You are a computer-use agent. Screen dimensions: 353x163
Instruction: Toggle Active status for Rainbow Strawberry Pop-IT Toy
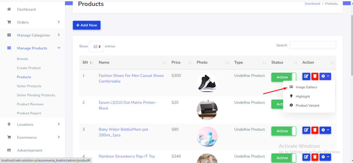tap(284, 158)
